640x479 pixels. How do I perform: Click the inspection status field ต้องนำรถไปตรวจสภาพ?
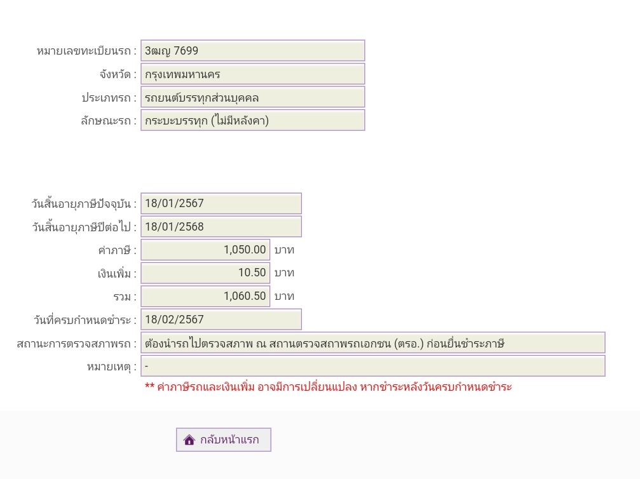point(372,342)
